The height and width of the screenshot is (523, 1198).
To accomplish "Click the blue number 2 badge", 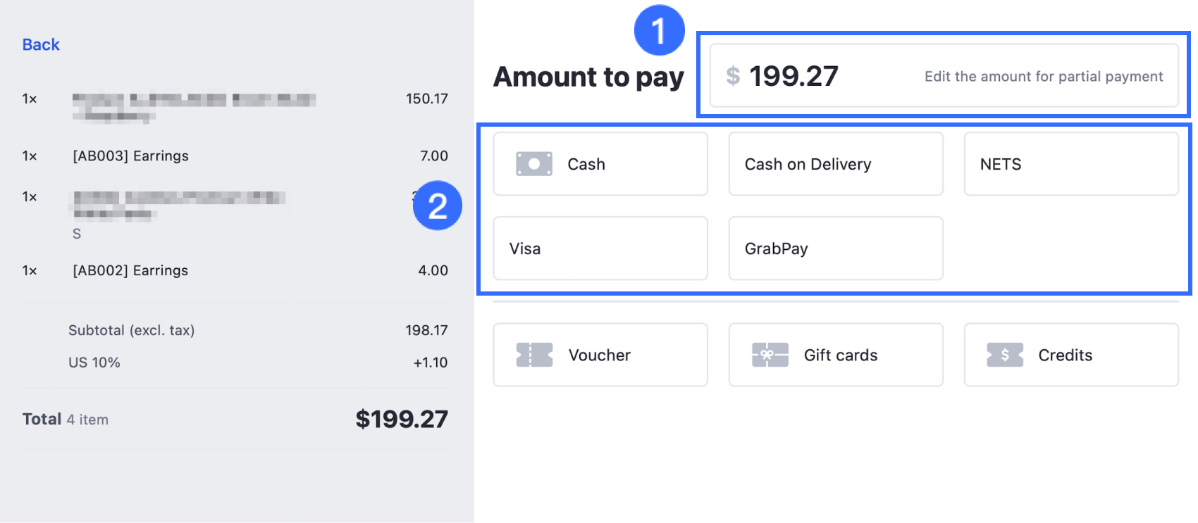I will click(437, 206).
